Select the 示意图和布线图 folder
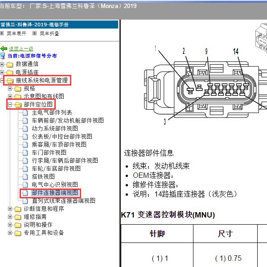This screenshot has width=267, height=267. tap(44, 96)
